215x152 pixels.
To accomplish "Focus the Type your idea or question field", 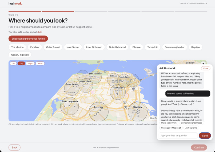I will click(178, 136).
